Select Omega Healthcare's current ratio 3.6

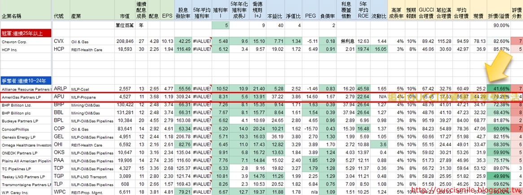pos(379,145)
